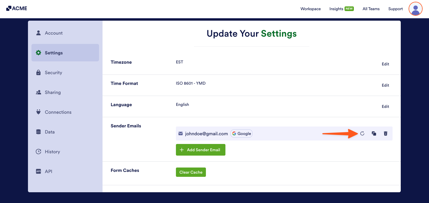Screen dimensions: 429x203
Task: Open the History clock icon in sidebar
Action: pos(38,152)
